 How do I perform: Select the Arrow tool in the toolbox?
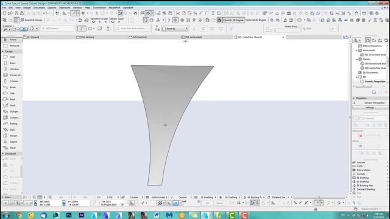(12, 40)
